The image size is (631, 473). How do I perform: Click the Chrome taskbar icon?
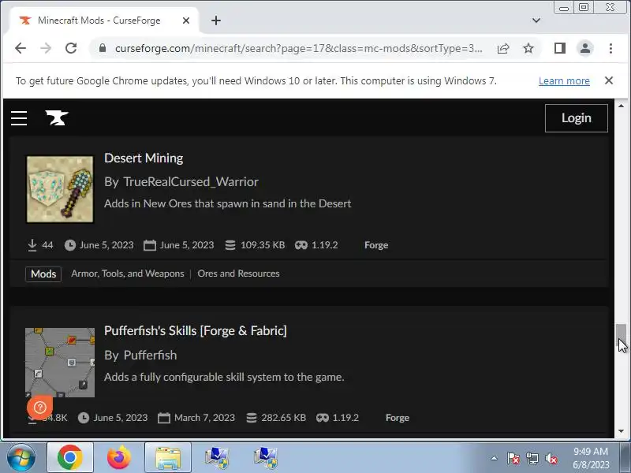(x=70, y=457)
